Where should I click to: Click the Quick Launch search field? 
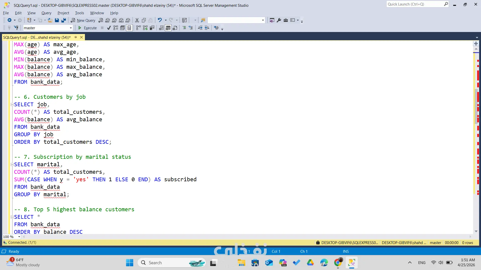tap(418, 4)
